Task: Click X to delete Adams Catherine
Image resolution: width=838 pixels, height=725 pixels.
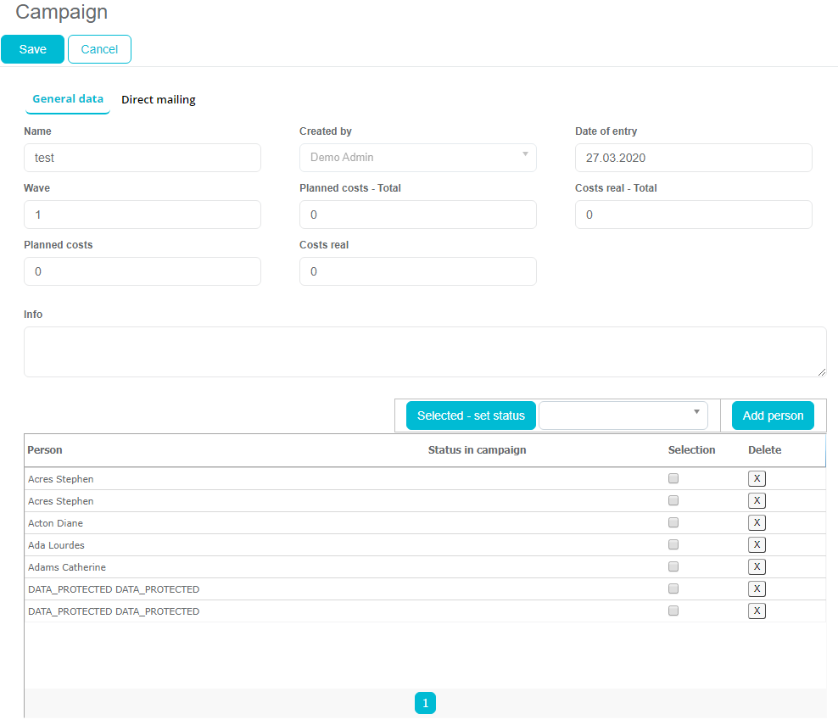Action: pos(757,567)
